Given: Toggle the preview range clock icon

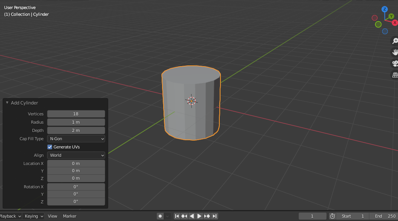Looking at the screenshot, I should (x=332, y=216).
